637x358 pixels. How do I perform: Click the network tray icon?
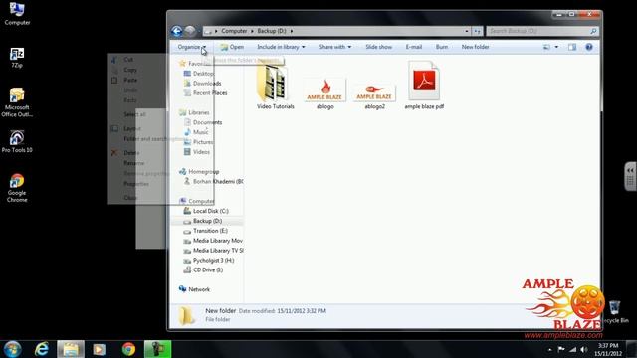pos(573,349)
